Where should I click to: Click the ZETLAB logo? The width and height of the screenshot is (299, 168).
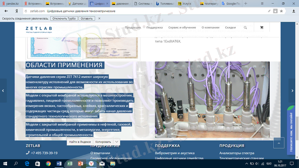[x=39, y=29]
